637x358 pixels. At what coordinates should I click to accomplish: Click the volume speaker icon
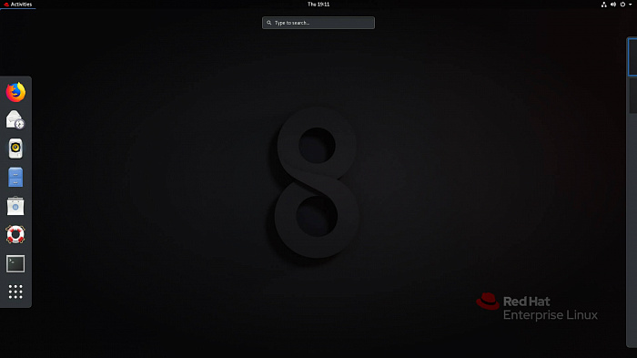pyautogui.click(x=613, y=4)
